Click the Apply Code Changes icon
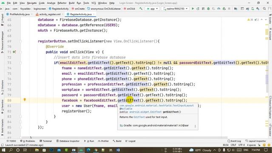 pos(203,8)
